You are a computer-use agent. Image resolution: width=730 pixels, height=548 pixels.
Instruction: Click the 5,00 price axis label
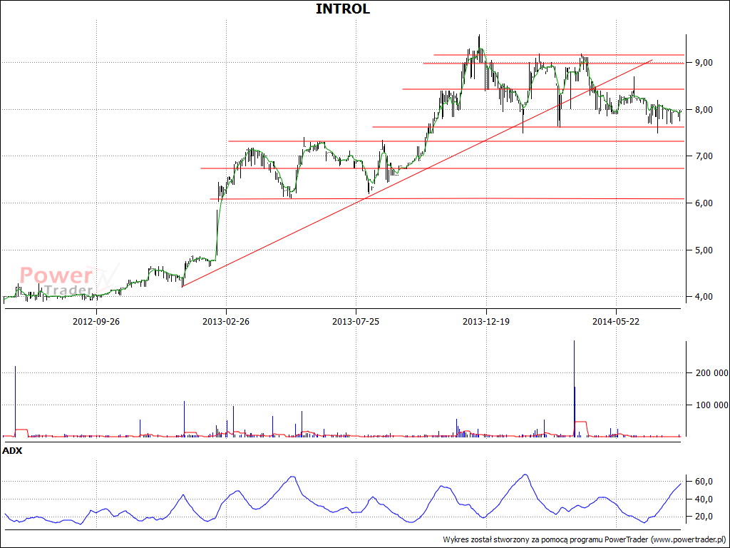click(x=703, y=250)
